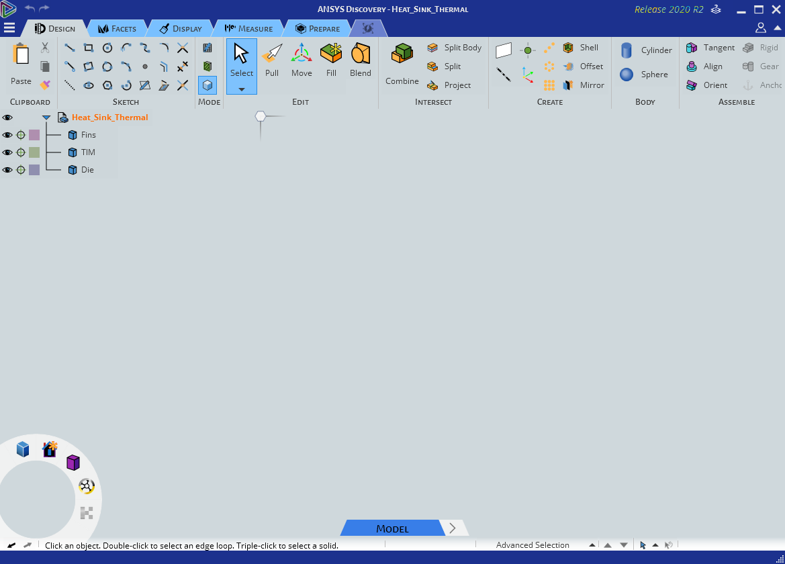Viewport: 785px width, 564px height.
Task: Click the Copy icon in Clipboard
Action: coord(45,66)
